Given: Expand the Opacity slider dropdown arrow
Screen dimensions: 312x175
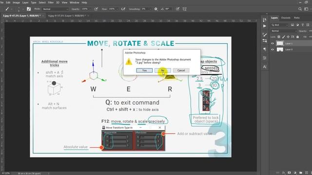Looking at the screenshot, I should [90, 9].
